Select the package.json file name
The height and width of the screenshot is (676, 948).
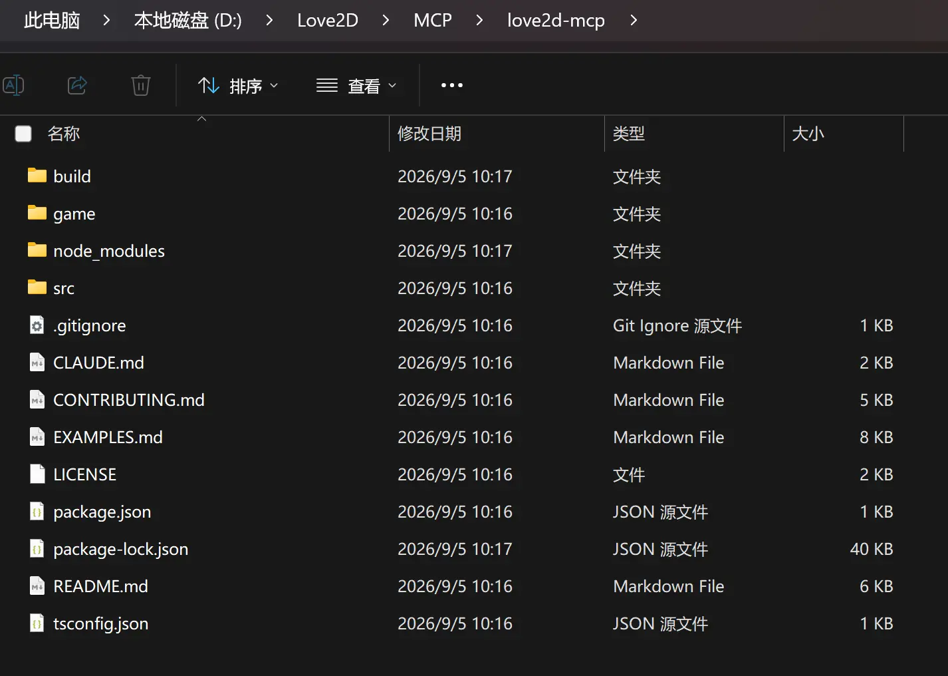point(102,512)
